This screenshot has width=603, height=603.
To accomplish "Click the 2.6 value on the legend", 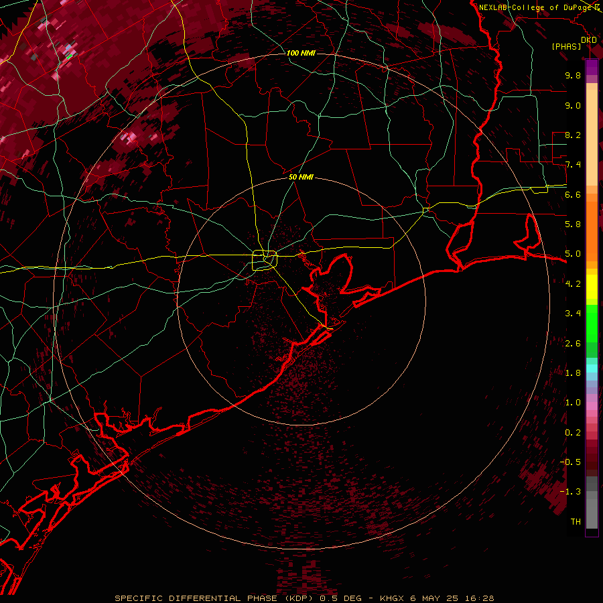I will [573, 343].
